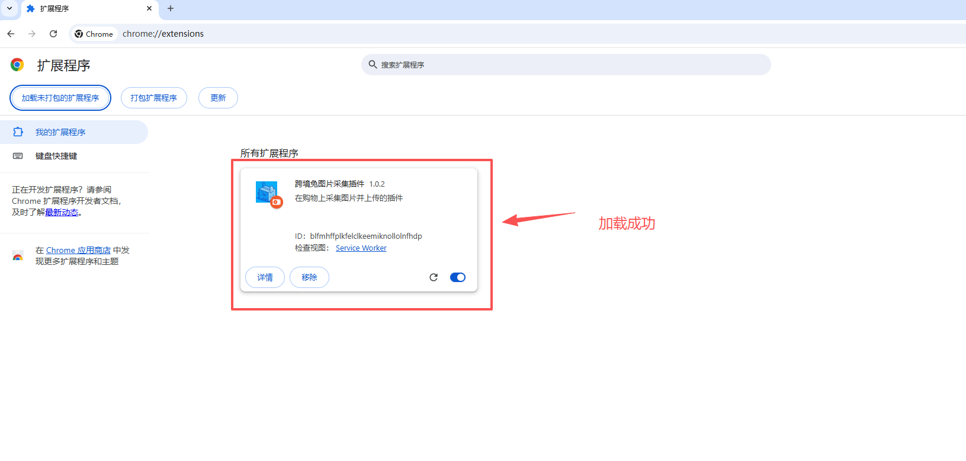Viewport: 966px width, 461px height.
Task: Click the Chrome logo beside 扩展程序 title
Action: pos(17,65)
